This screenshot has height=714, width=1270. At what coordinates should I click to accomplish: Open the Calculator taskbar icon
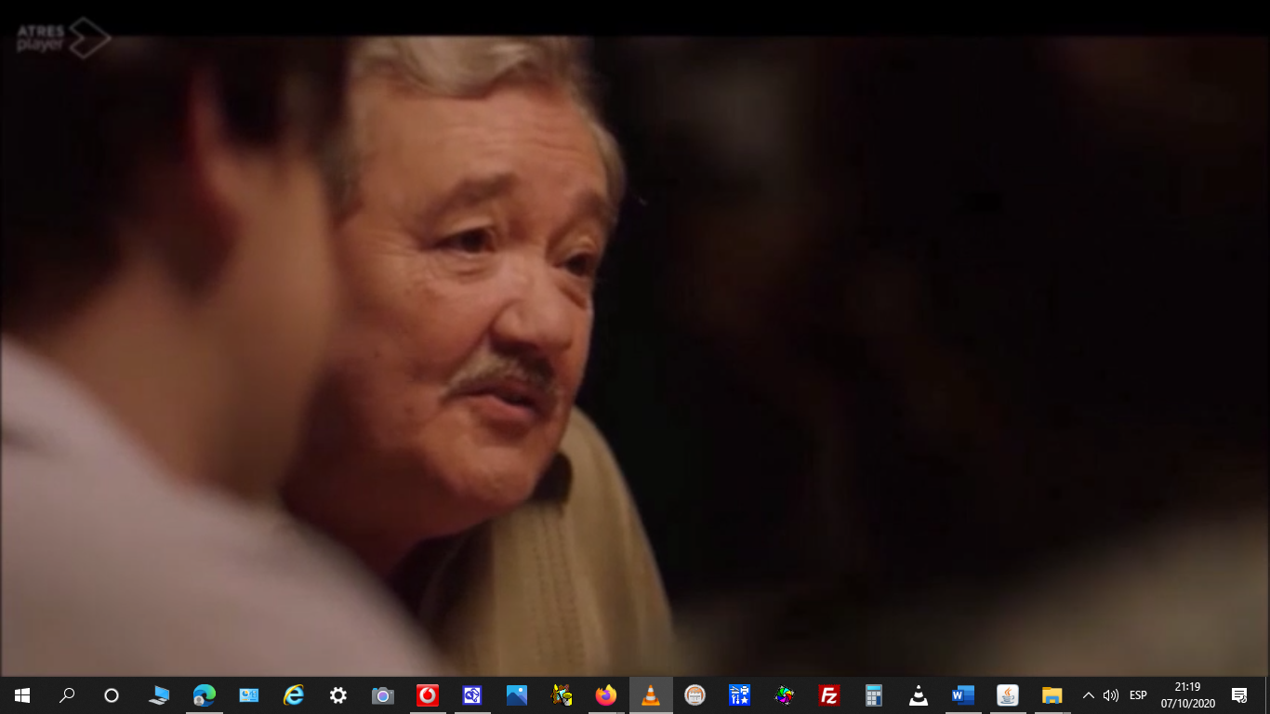click(x=874, y=695)
